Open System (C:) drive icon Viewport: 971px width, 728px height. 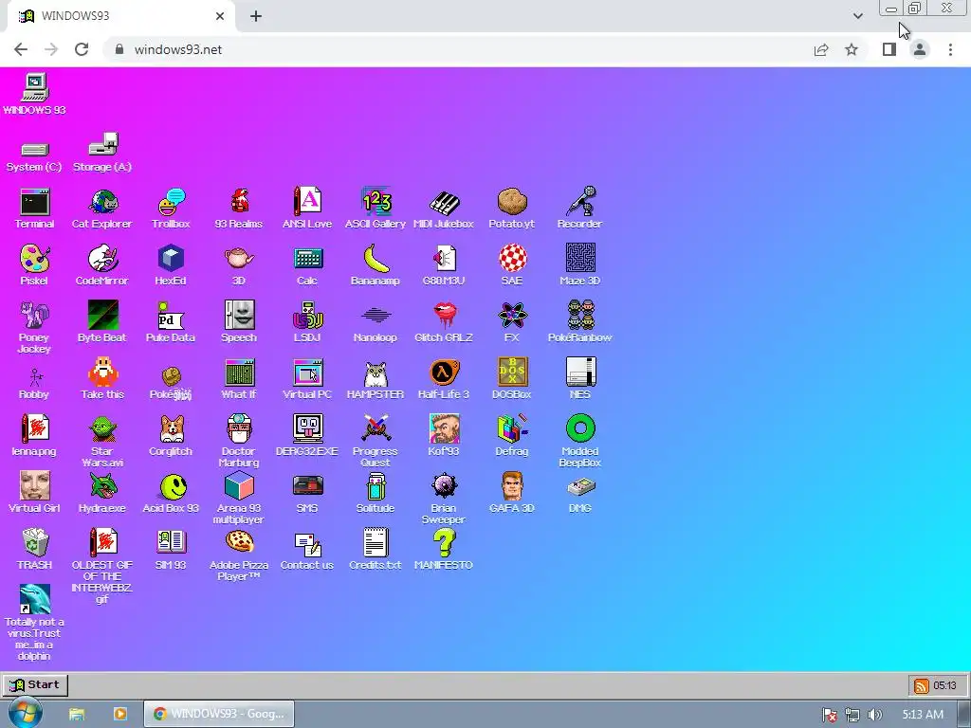click(x=35, y=156)
